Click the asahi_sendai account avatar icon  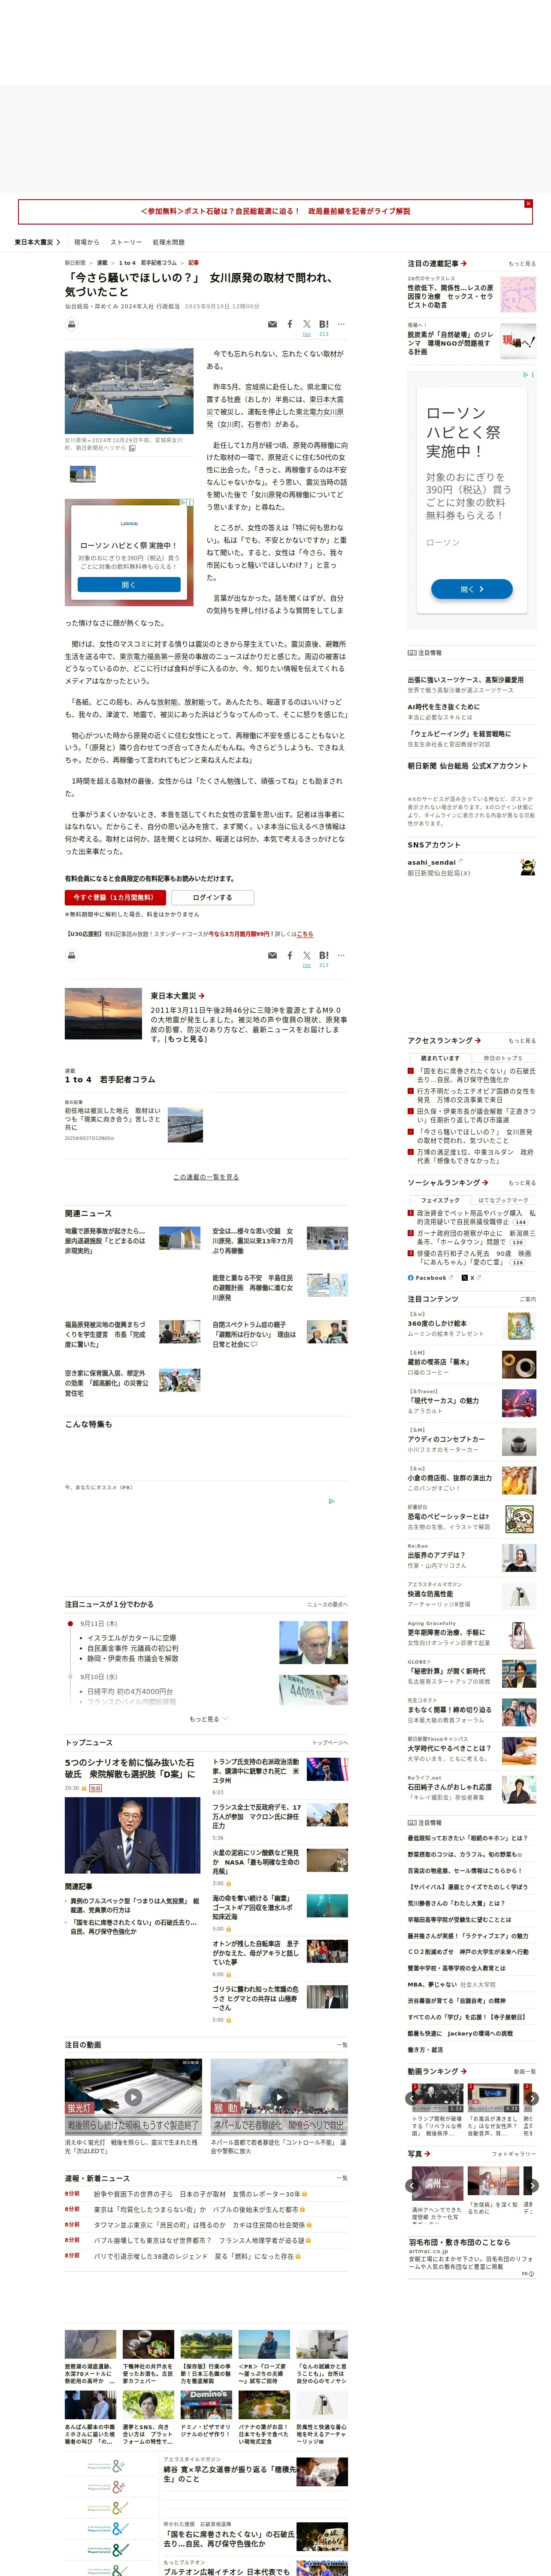tap(527, 867)
